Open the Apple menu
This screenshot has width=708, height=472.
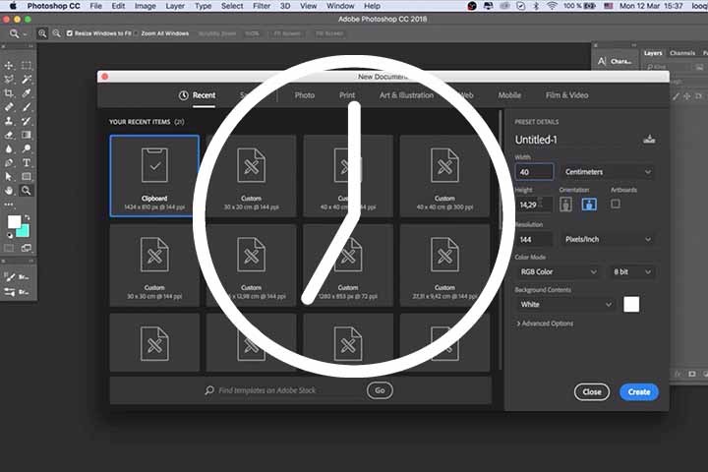pyautogui.click(x=13, y=6)
